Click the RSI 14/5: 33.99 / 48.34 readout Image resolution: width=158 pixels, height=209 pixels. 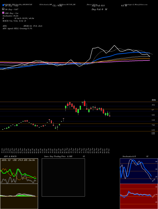[x=18, y=18]
